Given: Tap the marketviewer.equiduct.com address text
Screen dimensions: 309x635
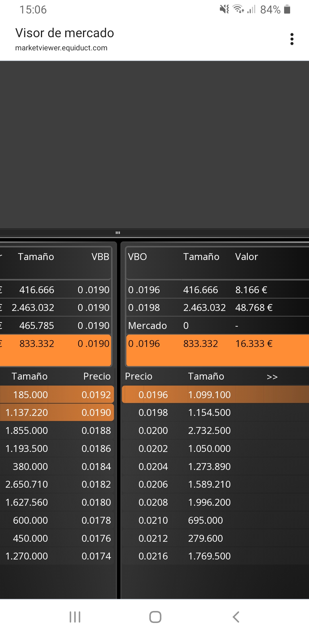Looking at the screenshot, I should coord(61,48).
